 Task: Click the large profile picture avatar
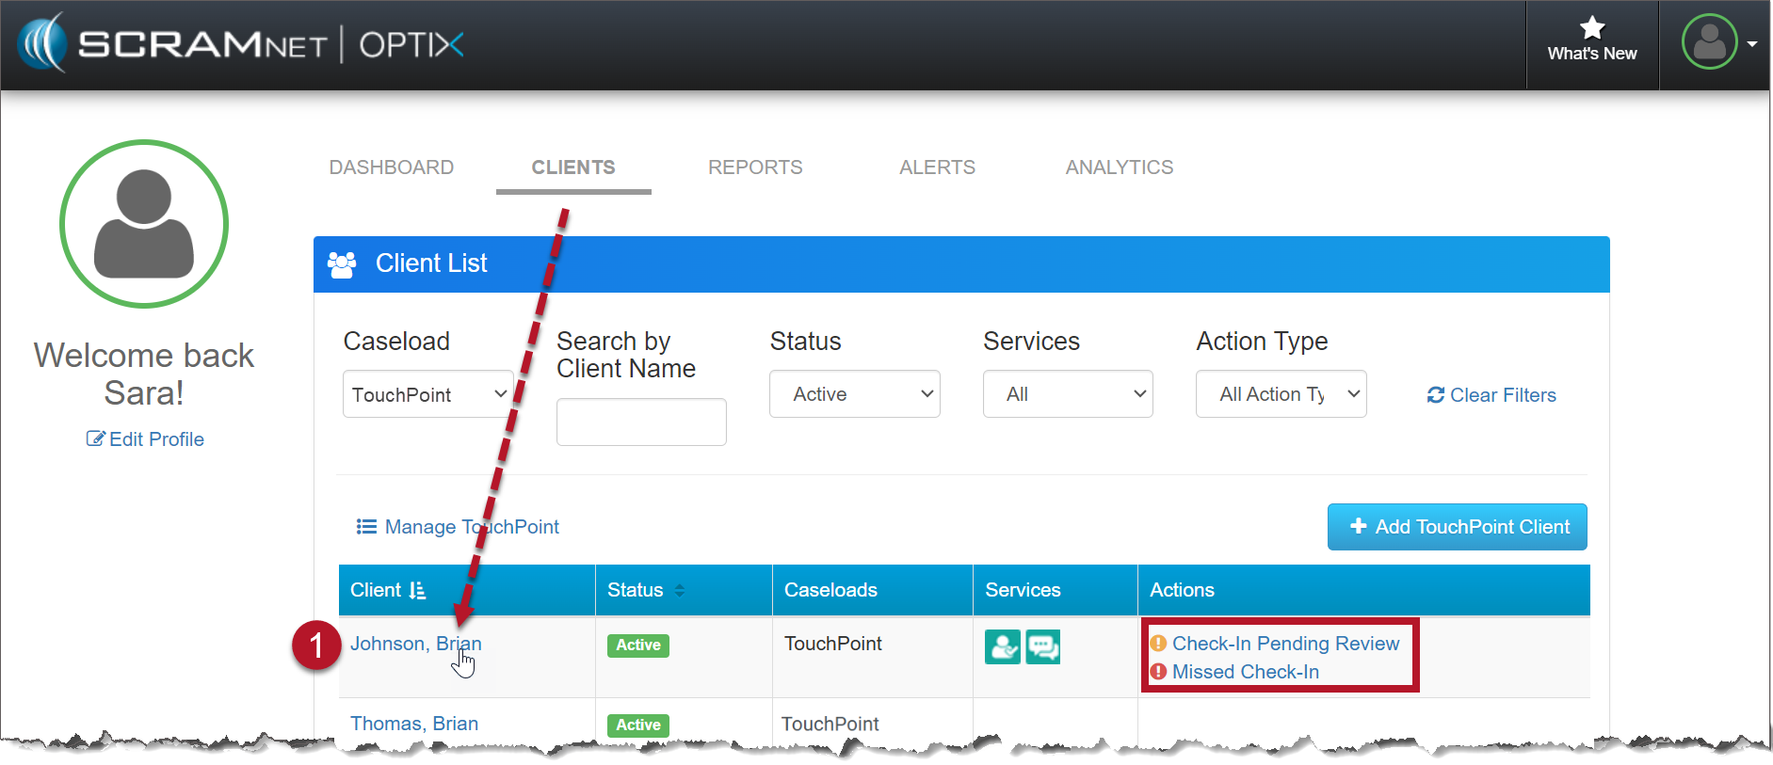tap(144, 224)
